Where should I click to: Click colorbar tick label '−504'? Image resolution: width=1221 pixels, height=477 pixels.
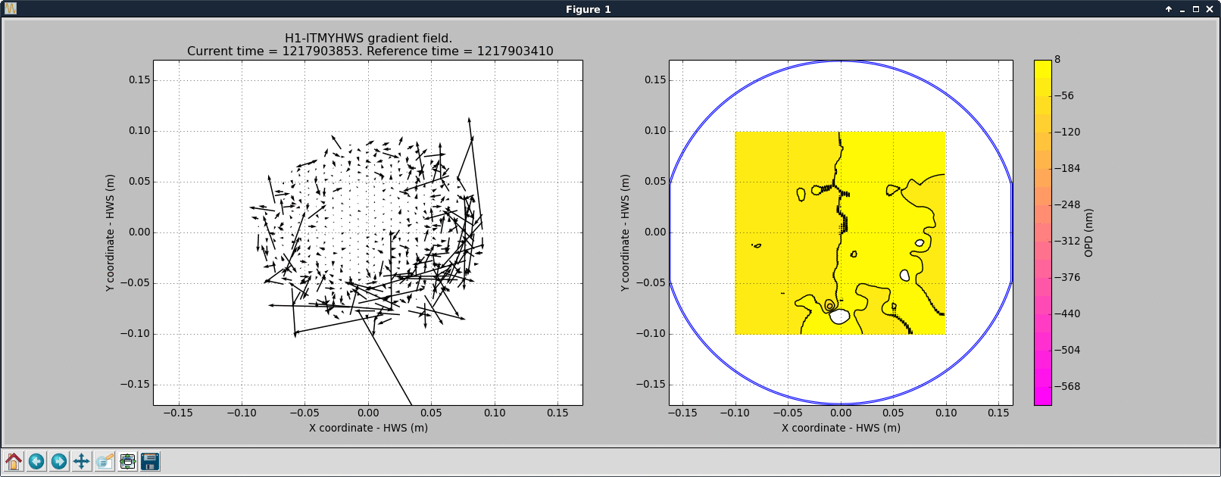click(x=1067, y=350)
